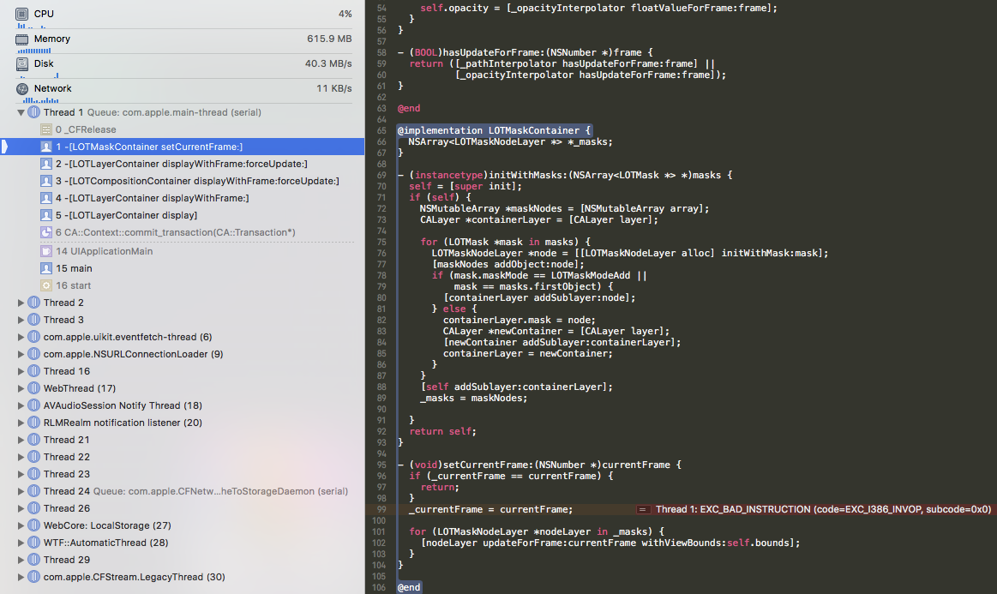Select frame 15 main
The height and width of the screenshot is (594, 997).
(183, 268)
